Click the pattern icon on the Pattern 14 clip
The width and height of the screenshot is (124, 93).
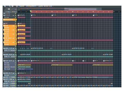(x=18, y=73)
